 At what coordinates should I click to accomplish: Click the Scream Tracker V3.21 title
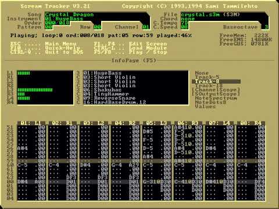tap(55, 6)
